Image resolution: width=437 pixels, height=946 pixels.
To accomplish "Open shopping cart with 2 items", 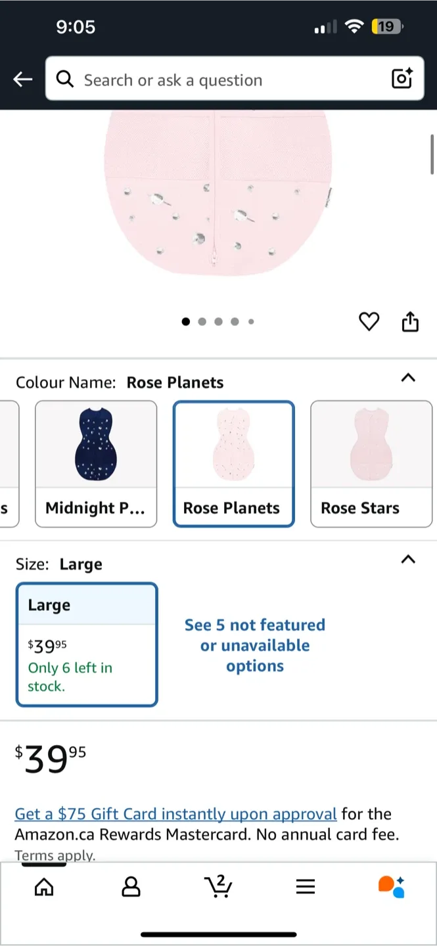I will click(218, 886).
